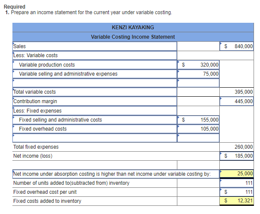Click the Net income (loss) label
Viewport: 260px width, 214px height.
(x=33, y=156)
